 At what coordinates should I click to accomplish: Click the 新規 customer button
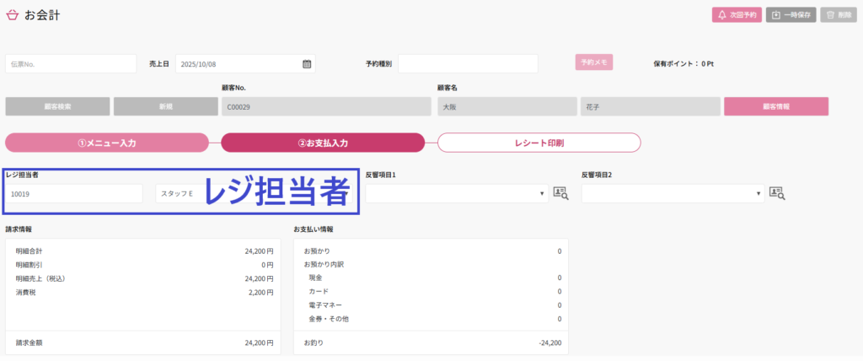[x=165, y=106]
